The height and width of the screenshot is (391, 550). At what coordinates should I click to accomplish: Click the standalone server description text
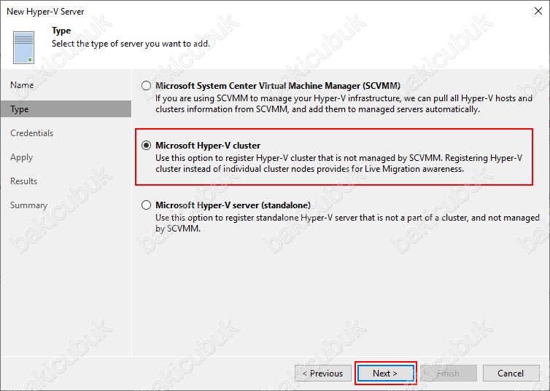pyautogui.click(x=347, y=223)
